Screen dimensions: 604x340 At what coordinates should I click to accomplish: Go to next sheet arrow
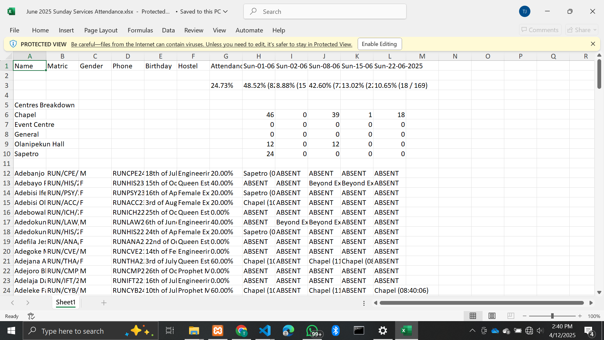(x=28, y=303)
